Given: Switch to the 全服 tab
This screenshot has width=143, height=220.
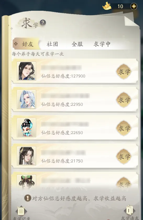Looking at the screenshot, I should click(x=77, y=44).
